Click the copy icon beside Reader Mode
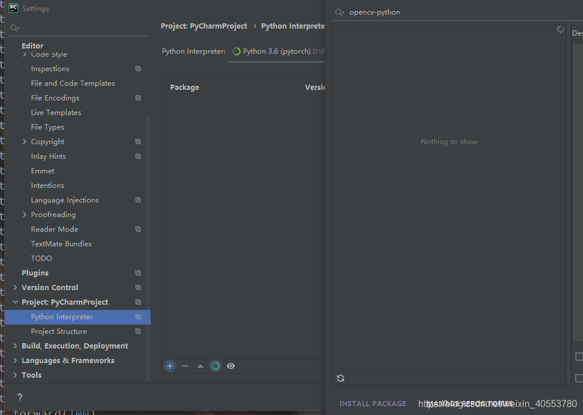Screen dimensions: 583x415 tap(138, 229)
